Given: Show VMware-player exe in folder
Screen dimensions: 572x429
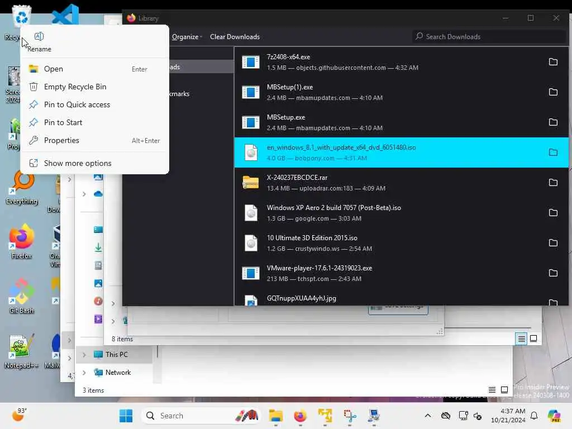Looking at the screenshot, I should pyautogui.click(x=553, y=273).
